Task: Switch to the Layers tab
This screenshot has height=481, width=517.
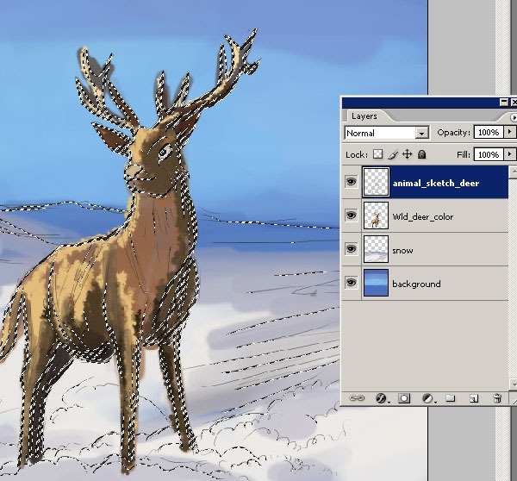Action: (x=364, y=116)
